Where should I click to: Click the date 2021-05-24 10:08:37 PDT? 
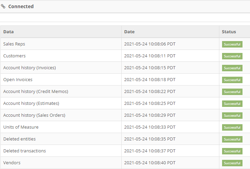pos(150,151)
